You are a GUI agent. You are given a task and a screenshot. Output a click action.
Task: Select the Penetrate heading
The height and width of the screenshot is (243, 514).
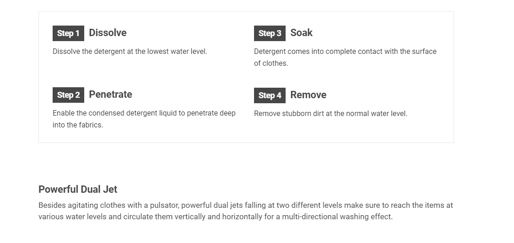click(x=110, y=94)
